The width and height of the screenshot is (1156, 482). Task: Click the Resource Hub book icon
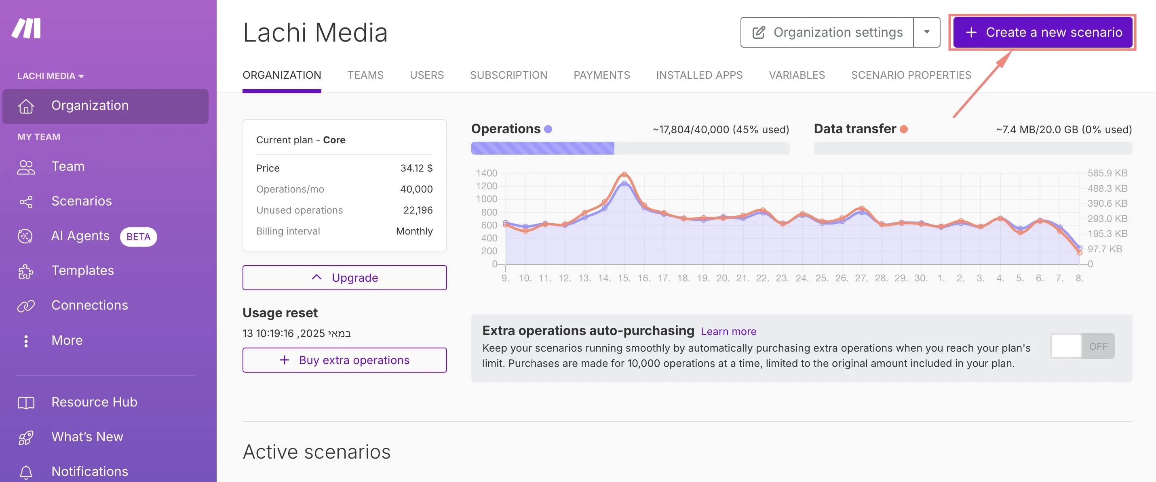point(26,402)
